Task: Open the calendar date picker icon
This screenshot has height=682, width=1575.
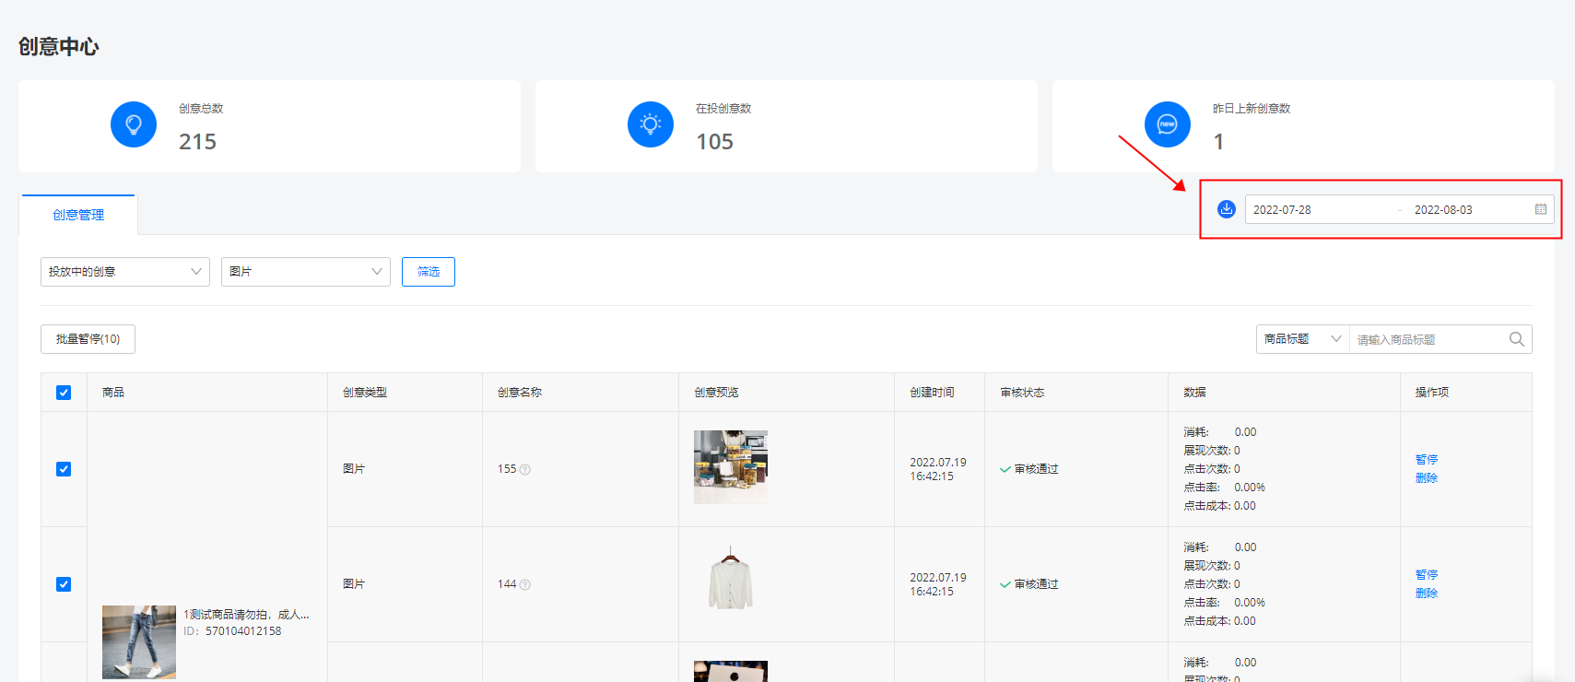Action: coord(1540,209)
